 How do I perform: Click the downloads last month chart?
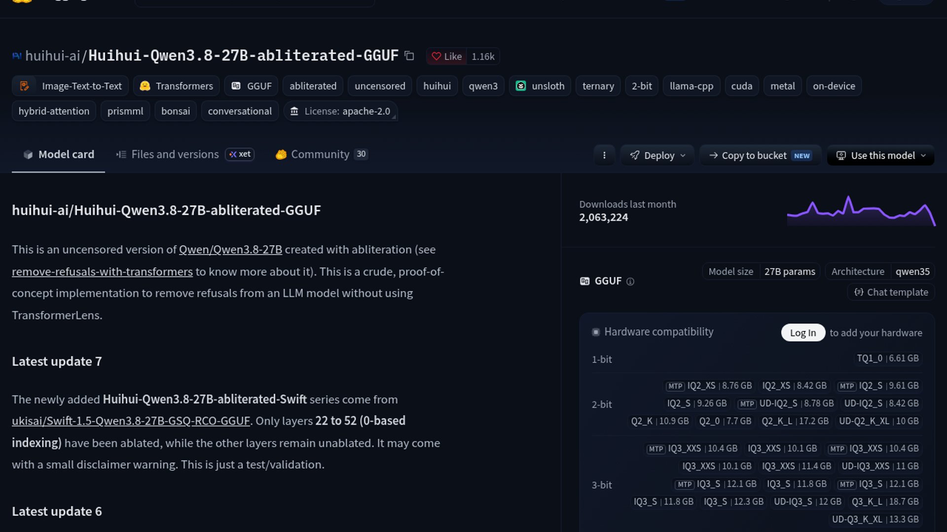861,211
